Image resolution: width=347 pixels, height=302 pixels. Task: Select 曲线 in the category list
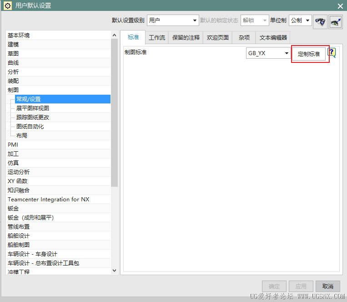click(x=58, y=63)
